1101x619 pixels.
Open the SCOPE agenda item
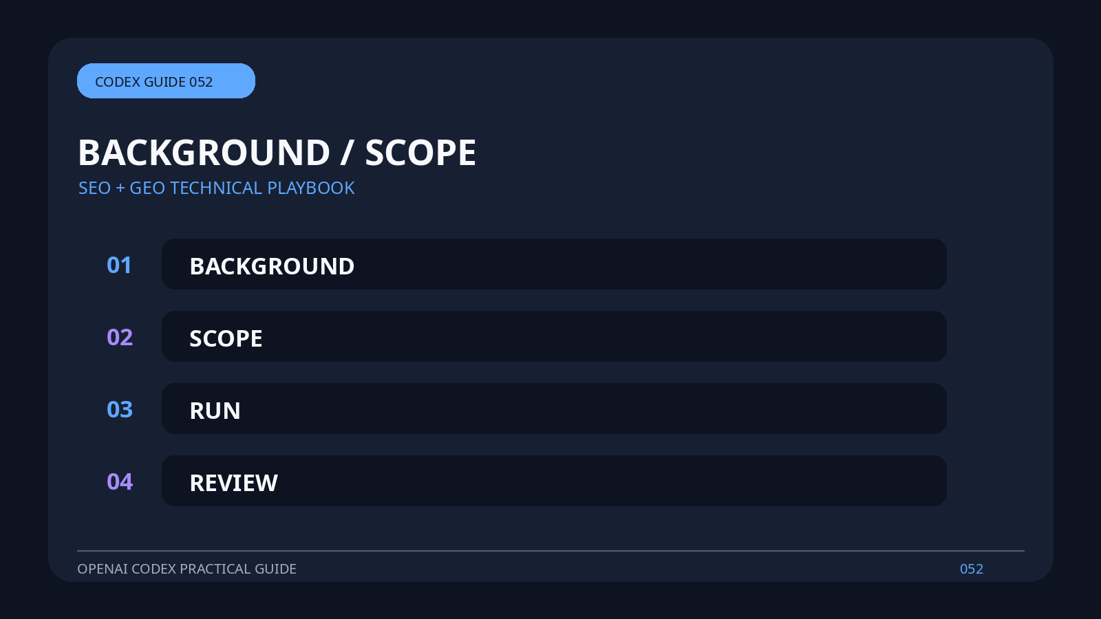(x=554, y=336)
